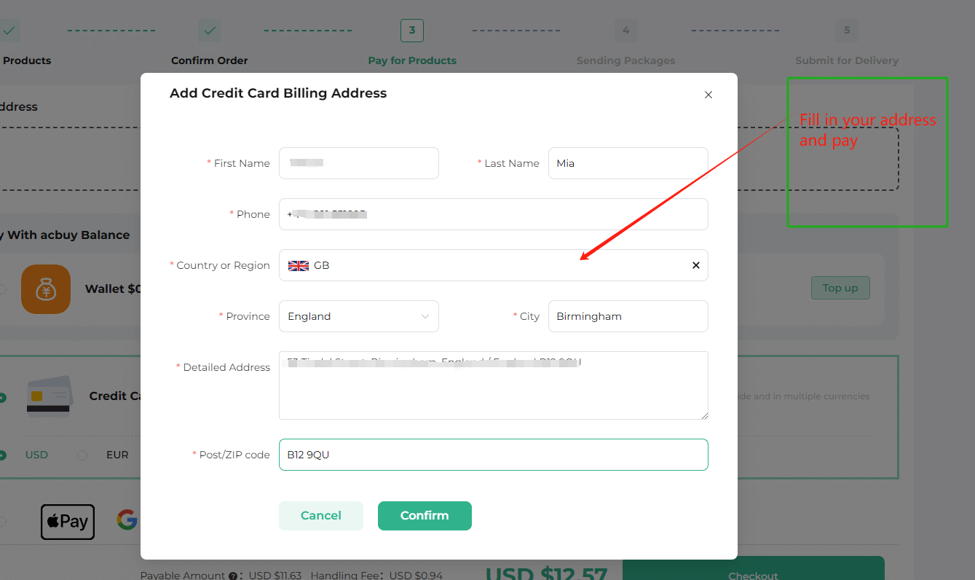The height and width of the screenshot is (580, 975).
Task: Click the step 3 progress indicator
Action: [412, 31]
